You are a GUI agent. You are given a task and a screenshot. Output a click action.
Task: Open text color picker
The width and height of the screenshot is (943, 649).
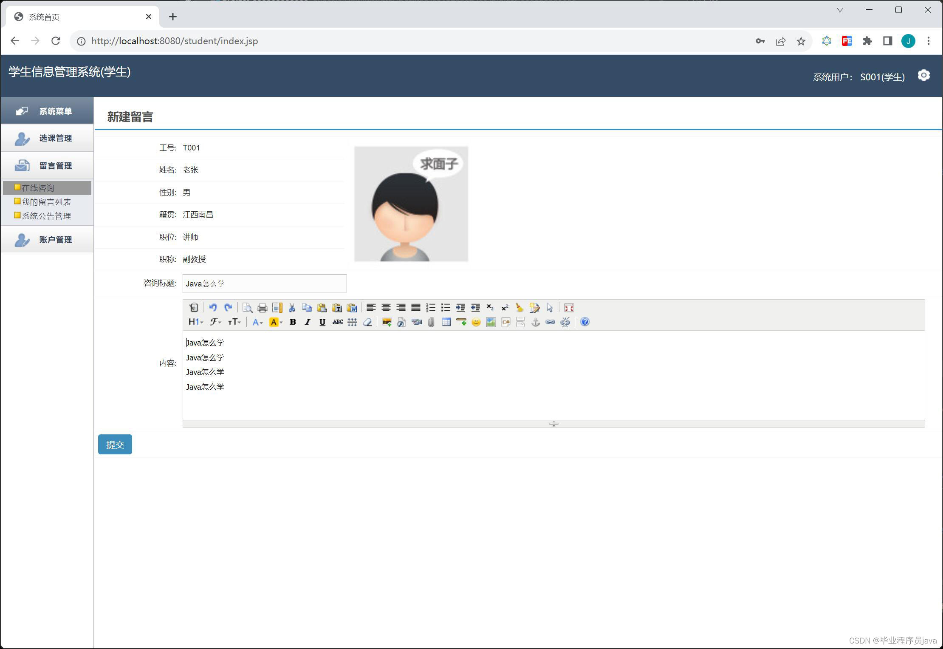(x=257, y=322)
